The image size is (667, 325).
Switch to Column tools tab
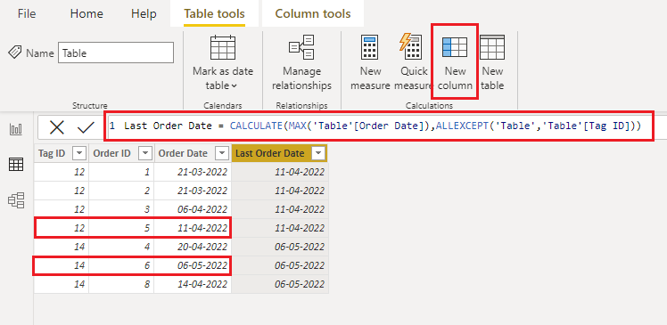click(x=313, y=13)
